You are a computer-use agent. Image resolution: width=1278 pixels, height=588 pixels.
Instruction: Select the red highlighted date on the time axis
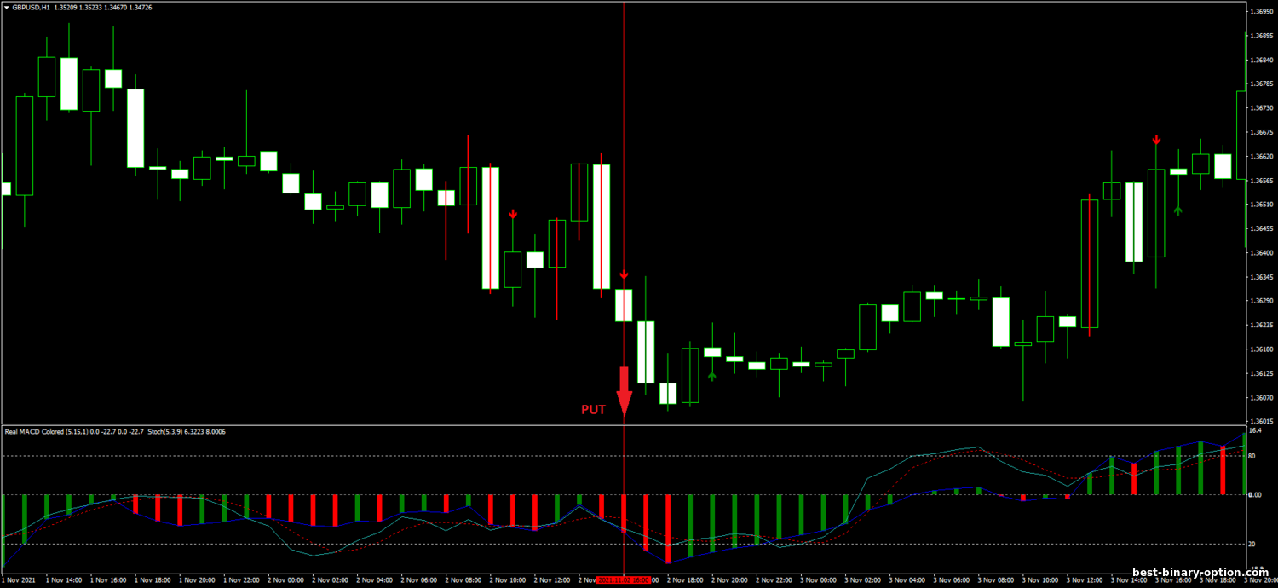coord(624,579)
